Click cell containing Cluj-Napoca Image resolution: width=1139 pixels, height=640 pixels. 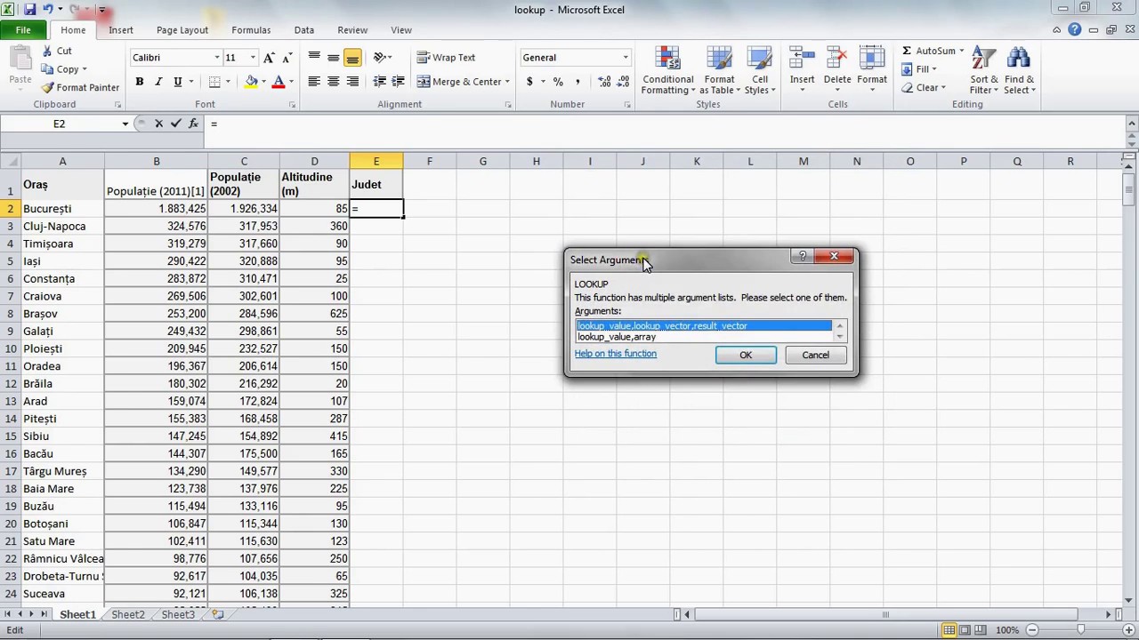(x=62, y=226)
